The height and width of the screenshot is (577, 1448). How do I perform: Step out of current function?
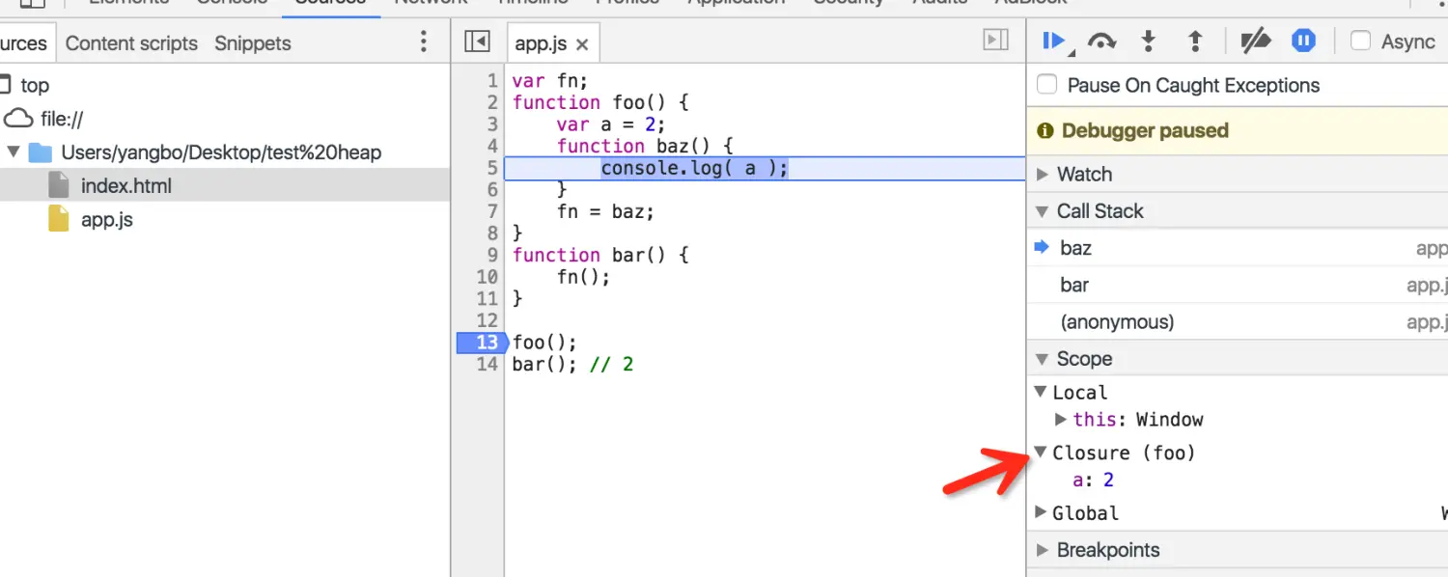(1195, 41)
